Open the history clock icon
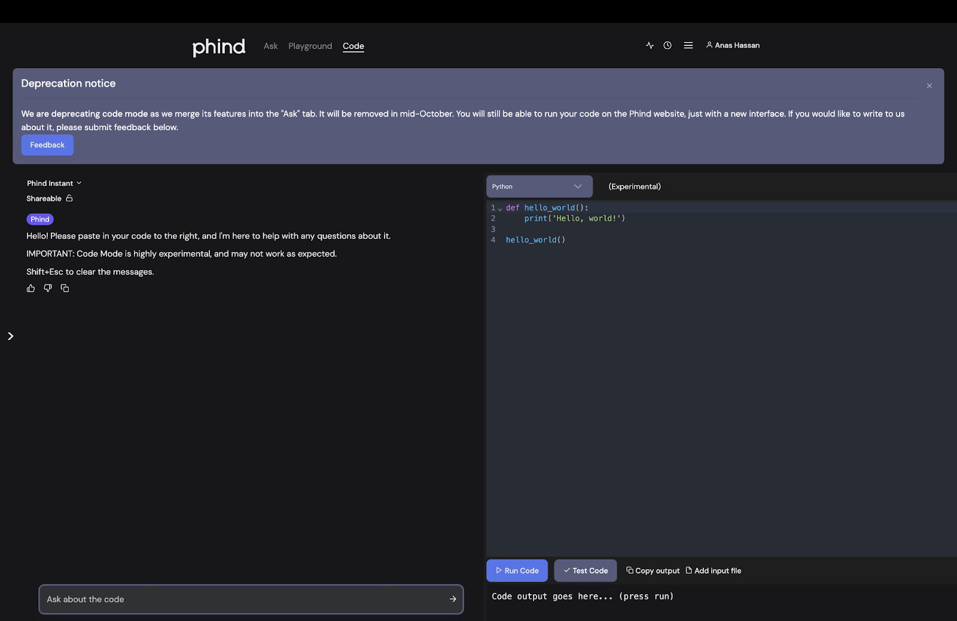This screenshot has width=957, height=621. (x=668, y=45)
